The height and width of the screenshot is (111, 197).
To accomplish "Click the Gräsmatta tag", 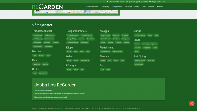I will pos(116,35).
